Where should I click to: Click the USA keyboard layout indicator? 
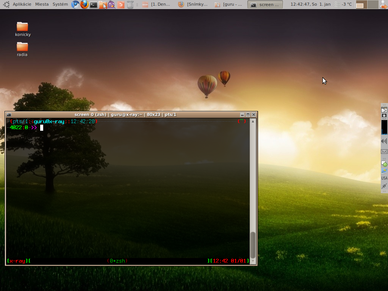(384, 178)
